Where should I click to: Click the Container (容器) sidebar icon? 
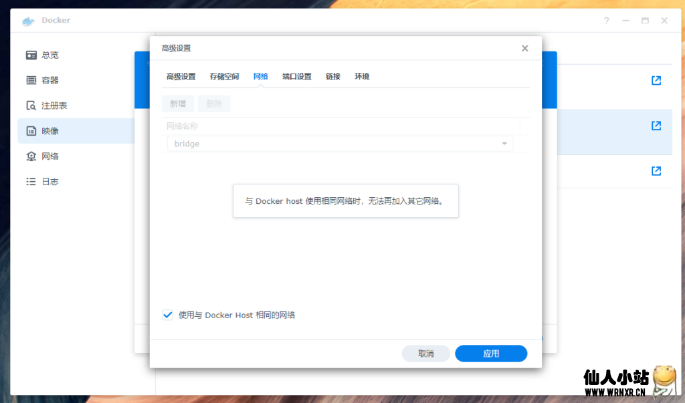(x=31, y=80)
